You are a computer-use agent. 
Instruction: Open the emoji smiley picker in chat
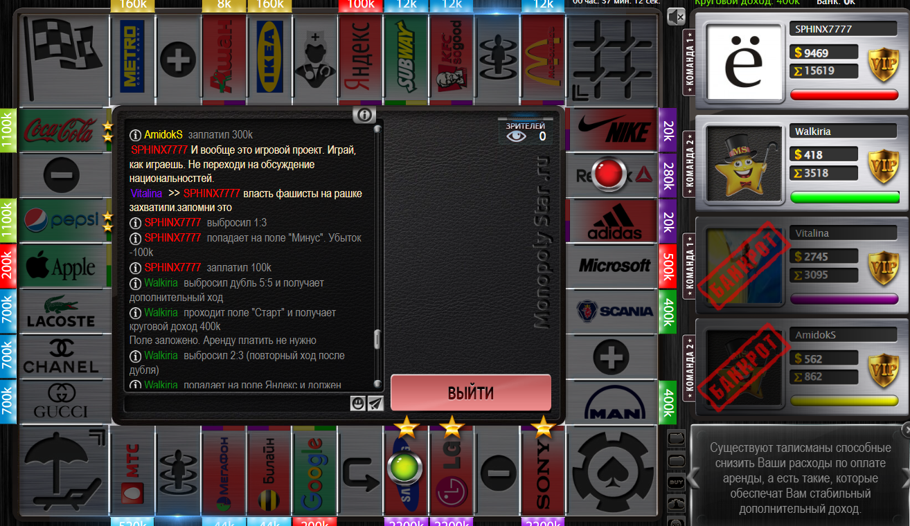358,403
